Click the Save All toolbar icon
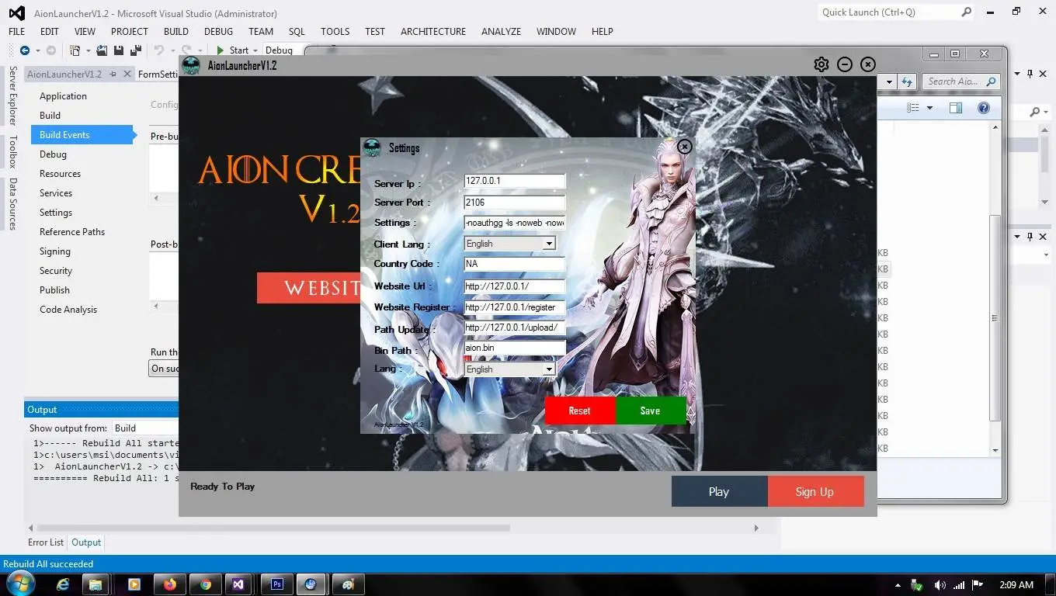The image size is (1056, 596). [135, 50]
